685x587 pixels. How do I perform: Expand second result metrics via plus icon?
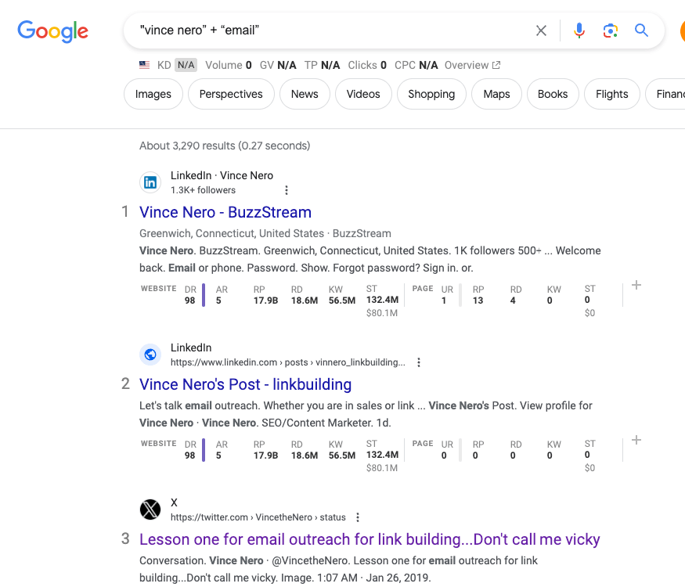tap(636, 440)
